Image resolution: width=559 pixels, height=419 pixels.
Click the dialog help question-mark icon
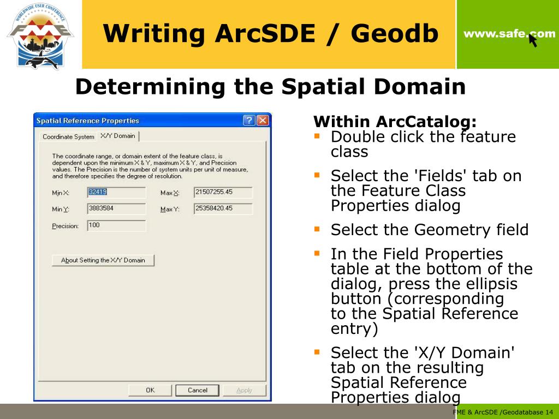[249, 121]
